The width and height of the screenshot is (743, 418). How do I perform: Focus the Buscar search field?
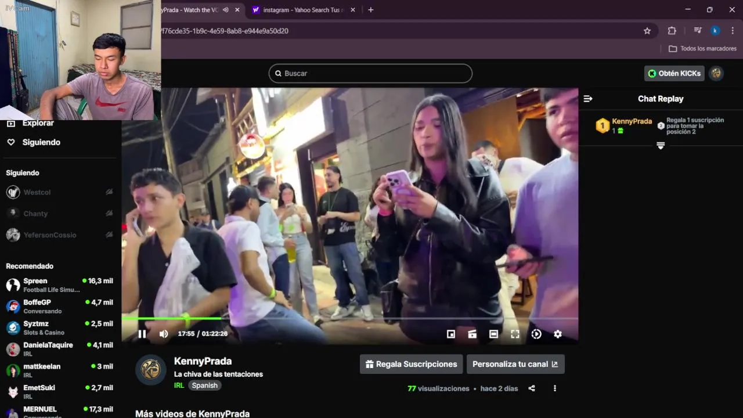pyautogui.click(x=370, y=73)
